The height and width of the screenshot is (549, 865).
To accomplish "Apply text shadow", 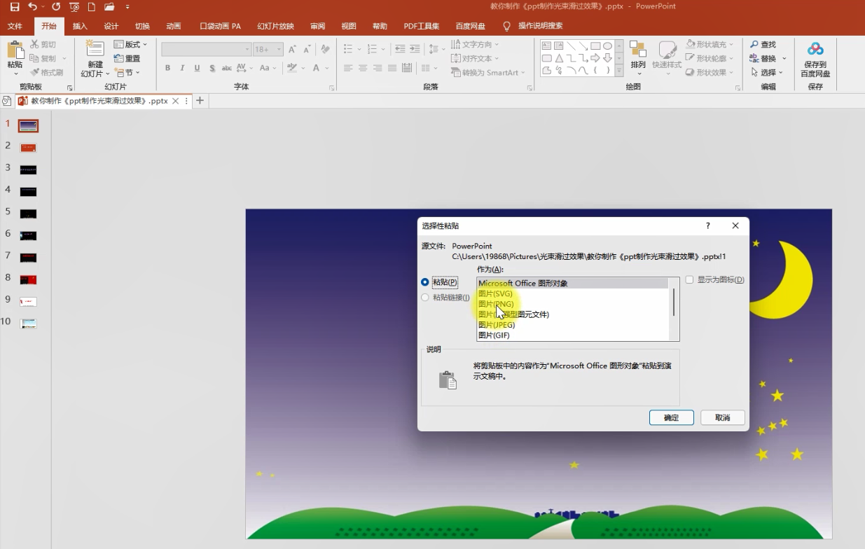I will [212, 68].
